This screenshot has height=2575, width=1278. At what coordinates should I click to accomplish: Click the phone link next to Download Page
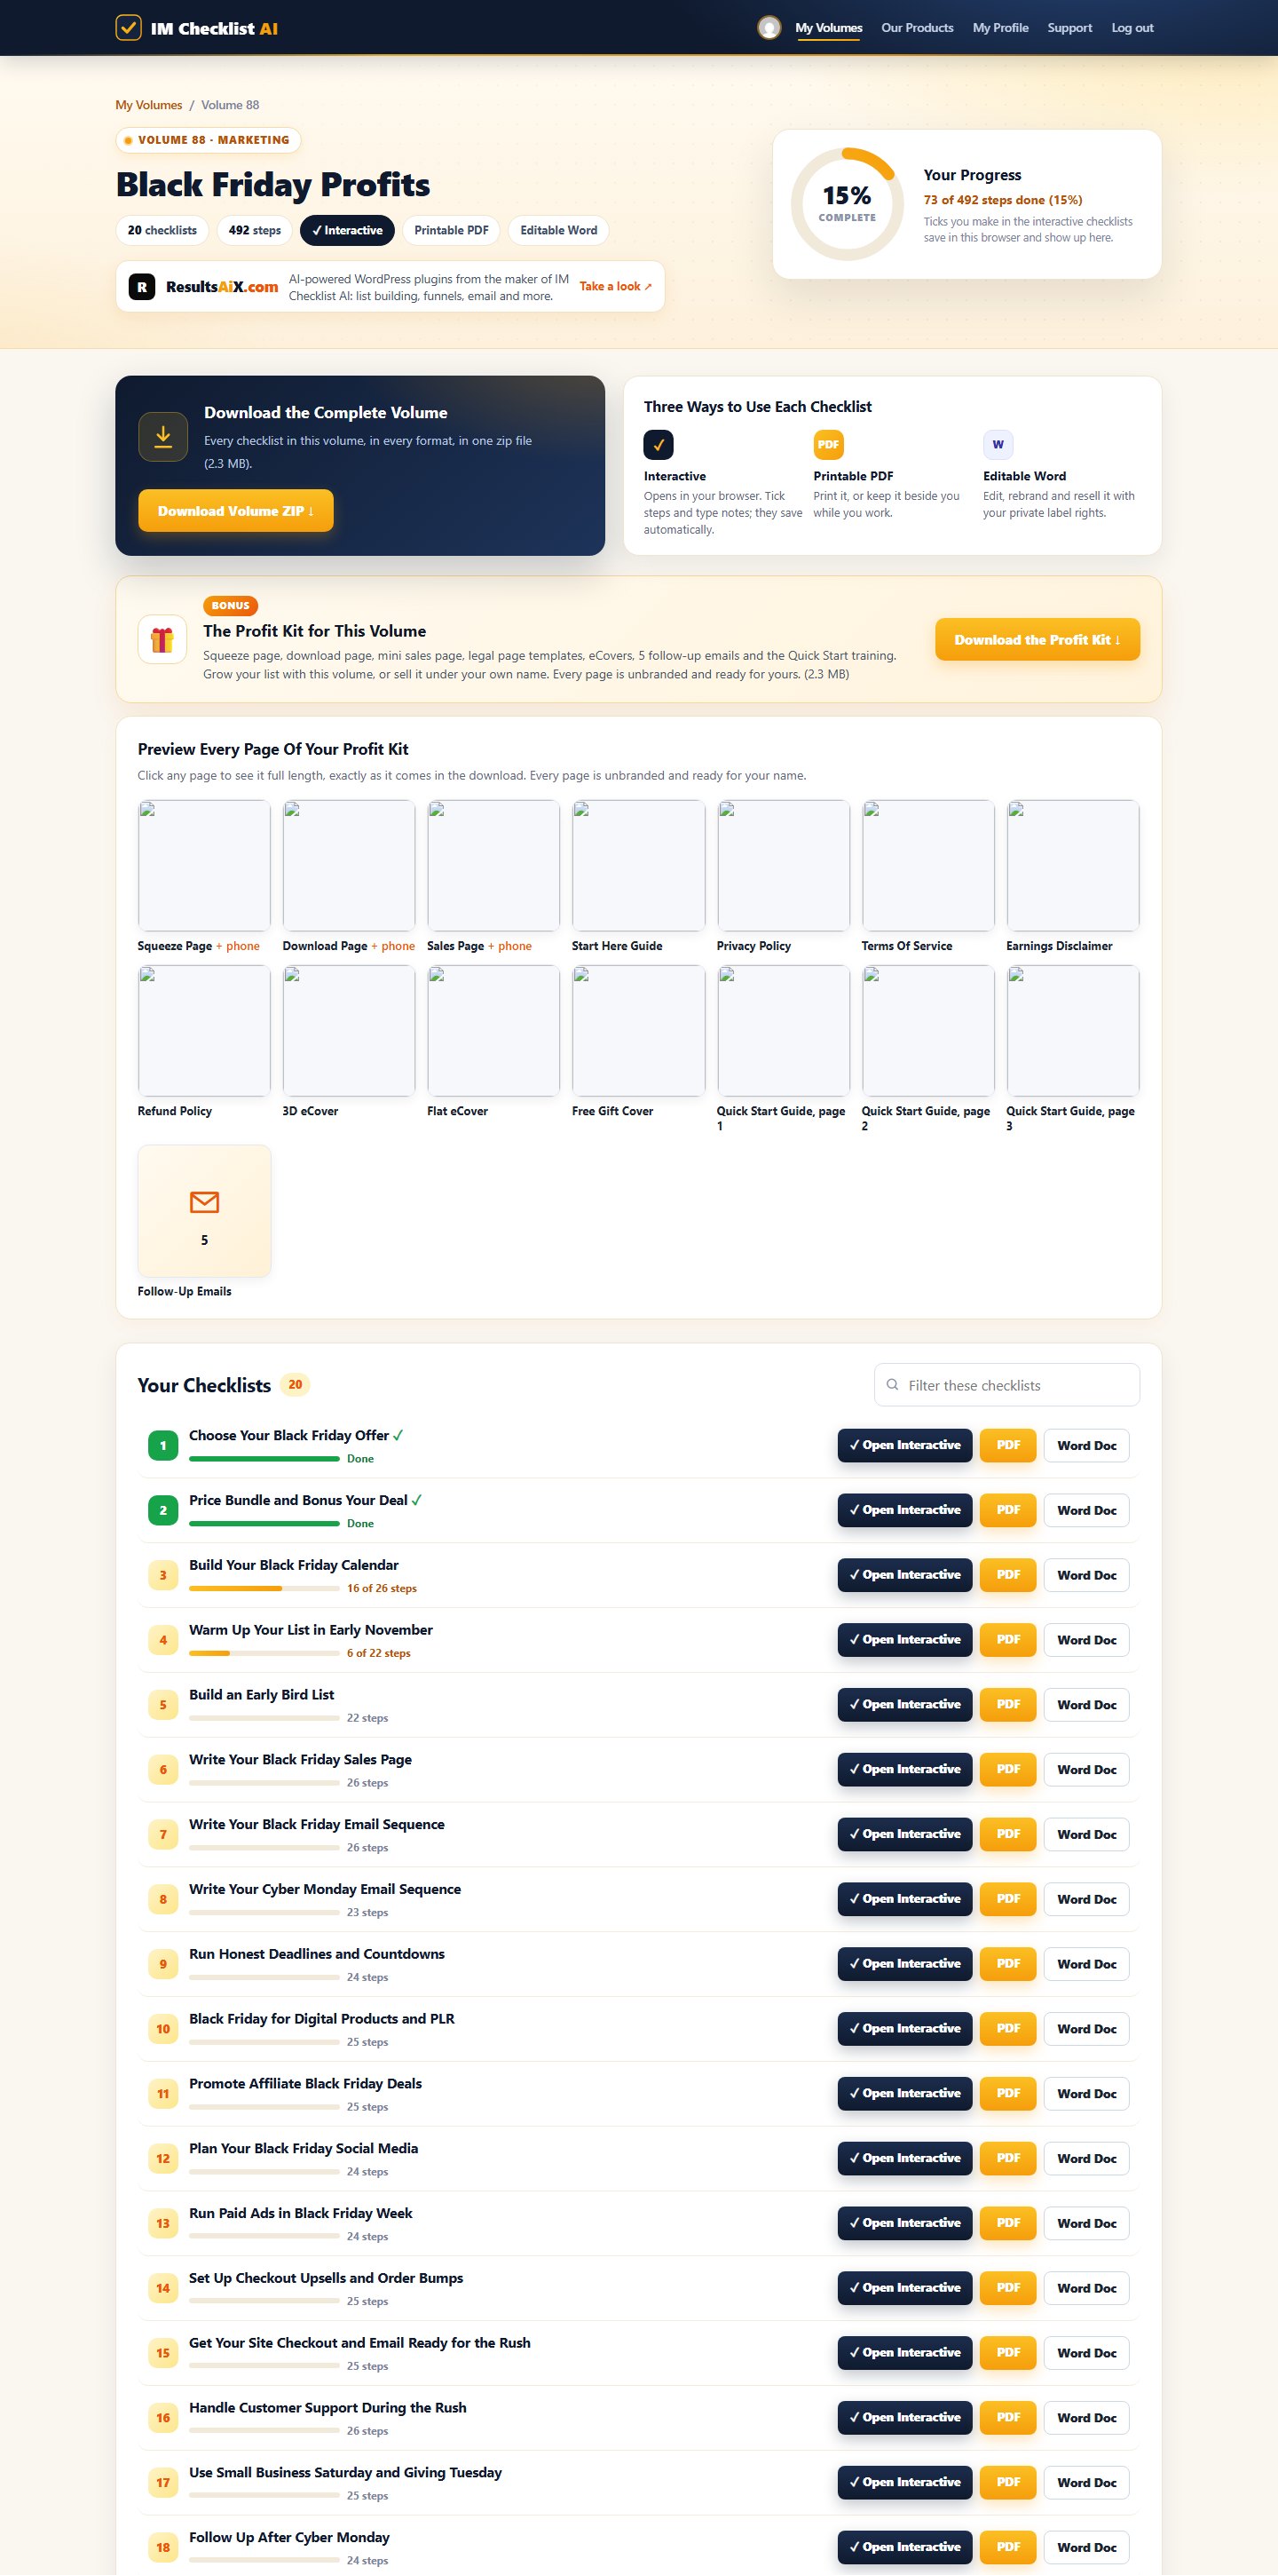pos(392,946)
